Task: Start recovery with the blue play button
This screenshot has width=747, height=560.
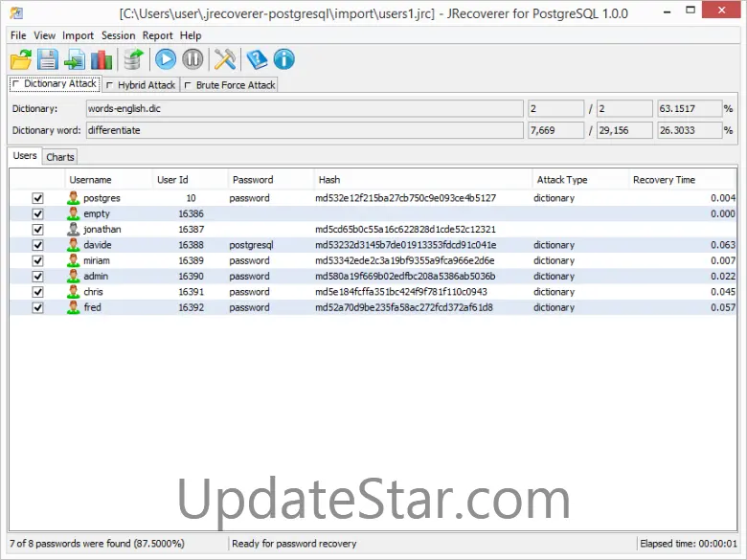Action: [166, 59]
